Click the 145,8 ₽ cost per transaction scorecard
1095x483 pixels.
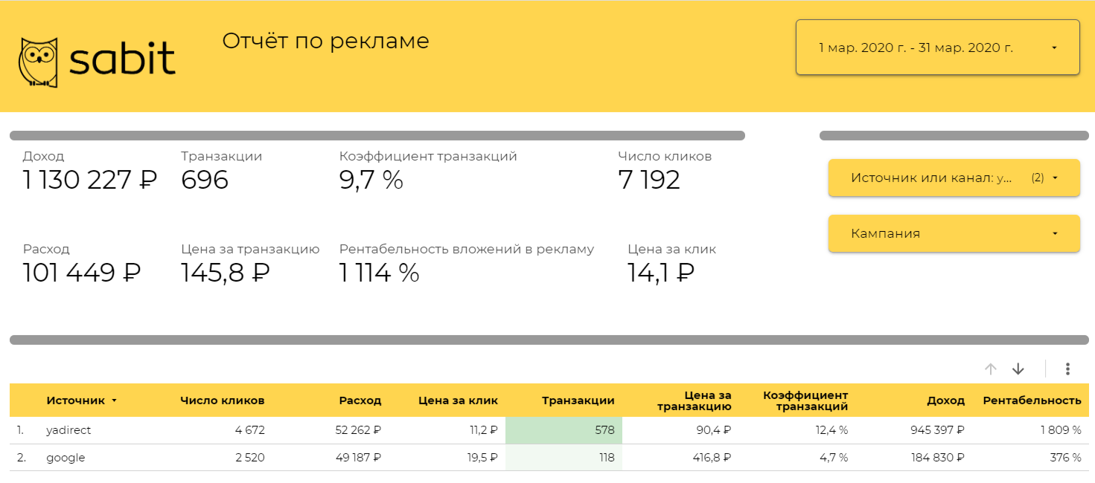[226, 273]
